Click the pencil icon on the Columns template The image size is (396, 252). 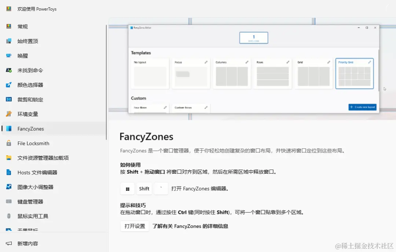pos(246,62)
